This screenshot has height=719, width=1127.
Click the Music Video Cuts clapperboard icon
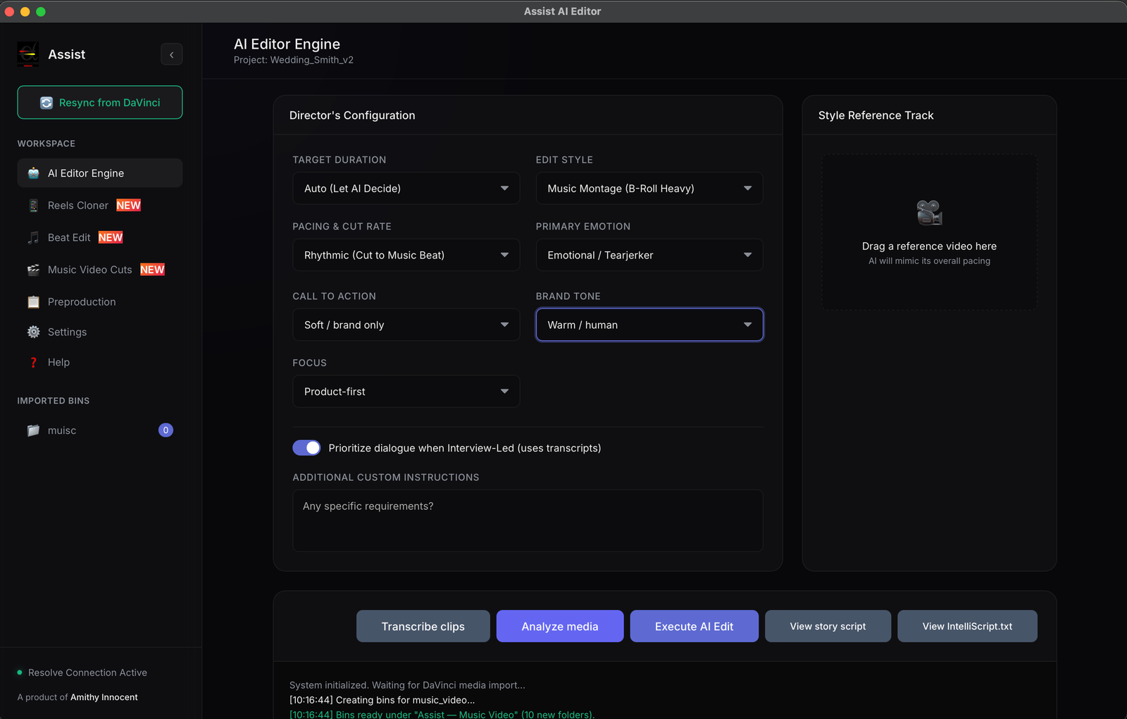click(x=33, y=270)
